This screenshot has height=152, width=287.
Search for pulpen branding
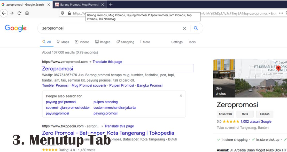[106, 102]
